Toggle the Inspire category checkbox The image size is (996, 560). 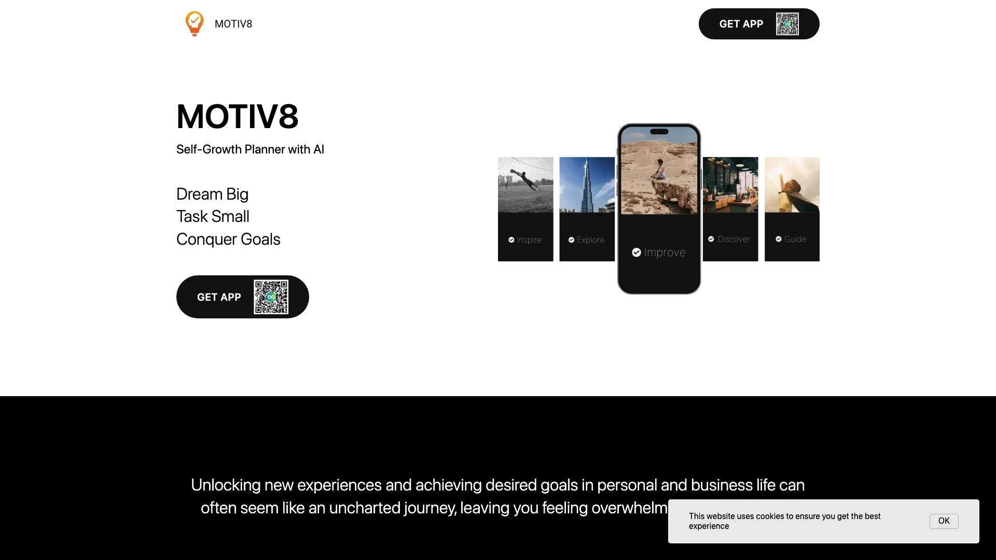point(511,240)
